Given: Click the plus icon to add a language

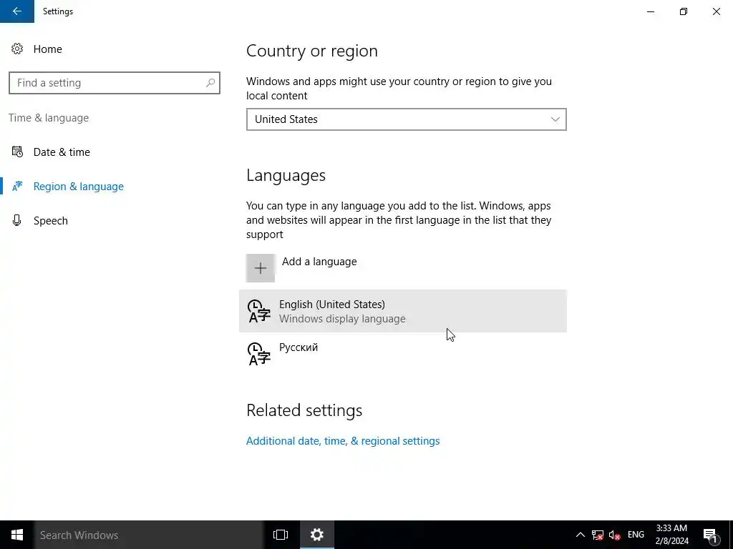Looking at the screenshot, I should click(x=261, y=268).
